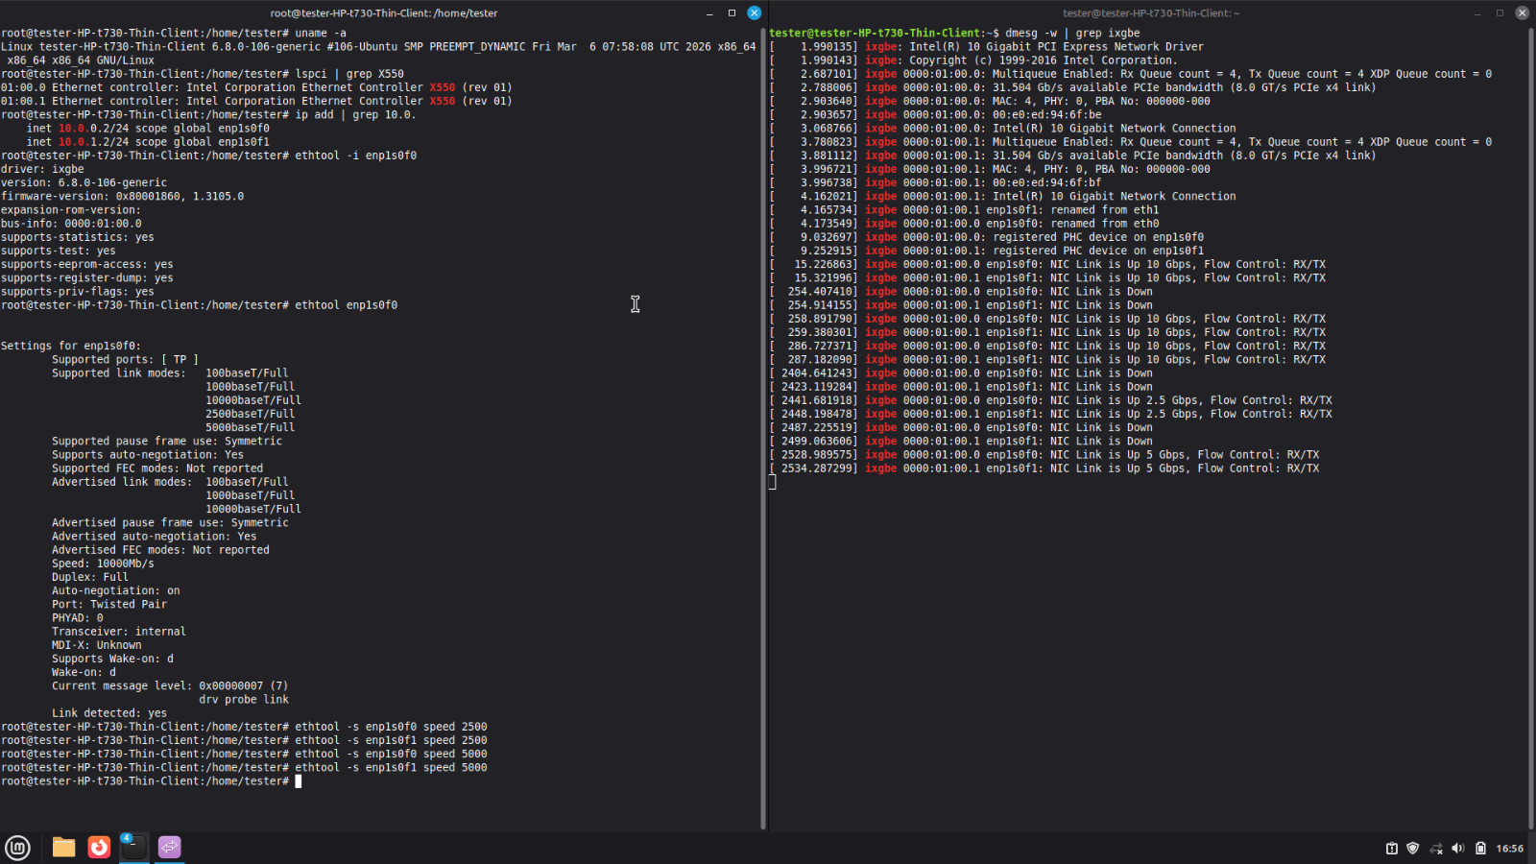This screenshot has height=864, width=1536.
Task: Click 'Supported pause frame use: Symmetric' line
Action: (167, 442)
